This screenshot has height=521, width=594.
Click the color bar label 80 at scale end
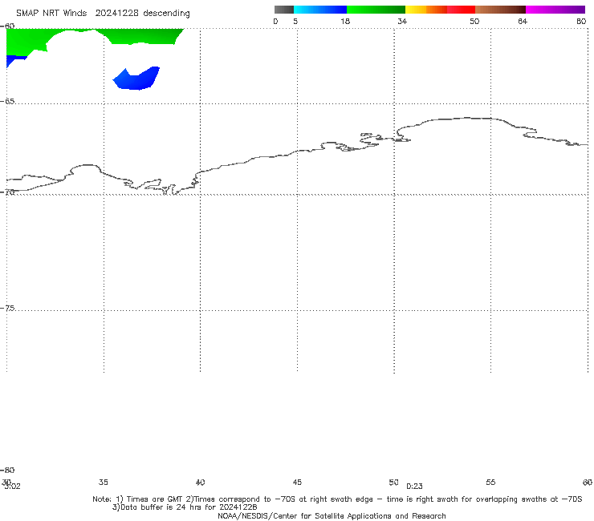click(581, 22)
